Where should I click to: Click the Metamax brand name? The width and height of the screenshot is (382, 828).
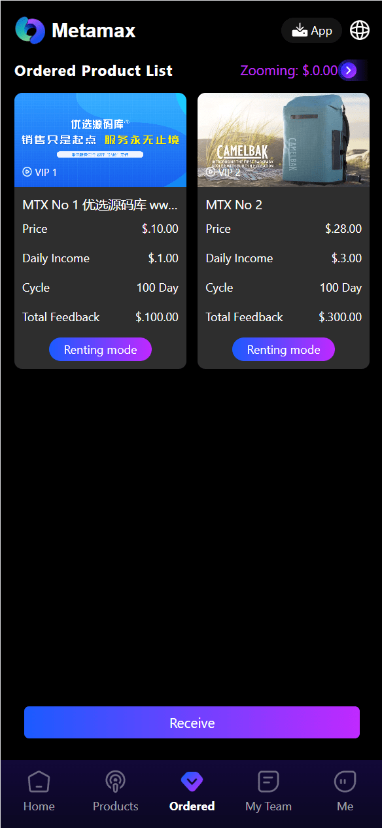point(94,31)
